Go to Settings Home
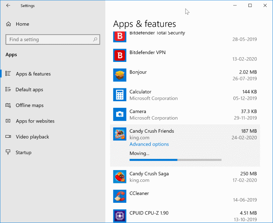 click(x=53, y=24)
